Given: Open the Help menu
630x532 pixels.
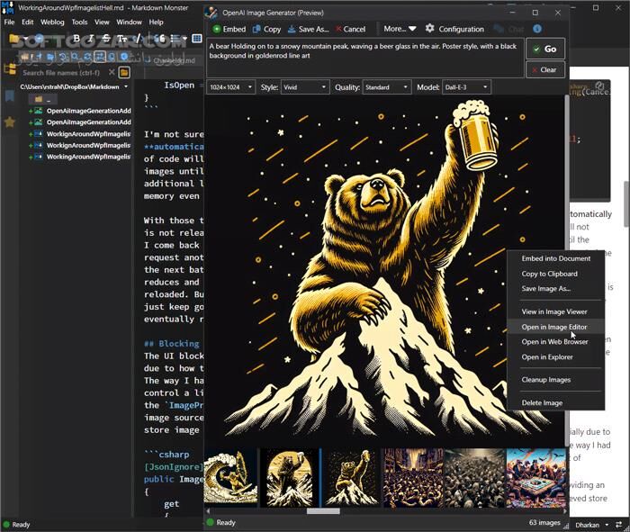Looking at the screenshot, I should [156, 23].
